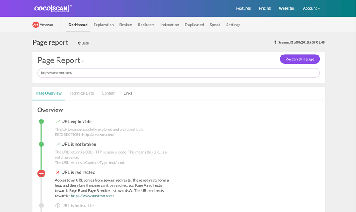Switch to the Duplicated tab
356x212 pixels.
194,25
